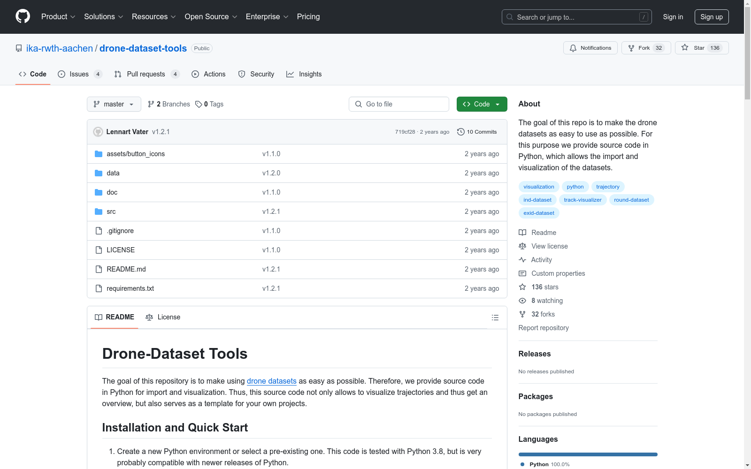Screen dimensions: 751x469
Task: Expand the Resources menu
Action: 154,16
